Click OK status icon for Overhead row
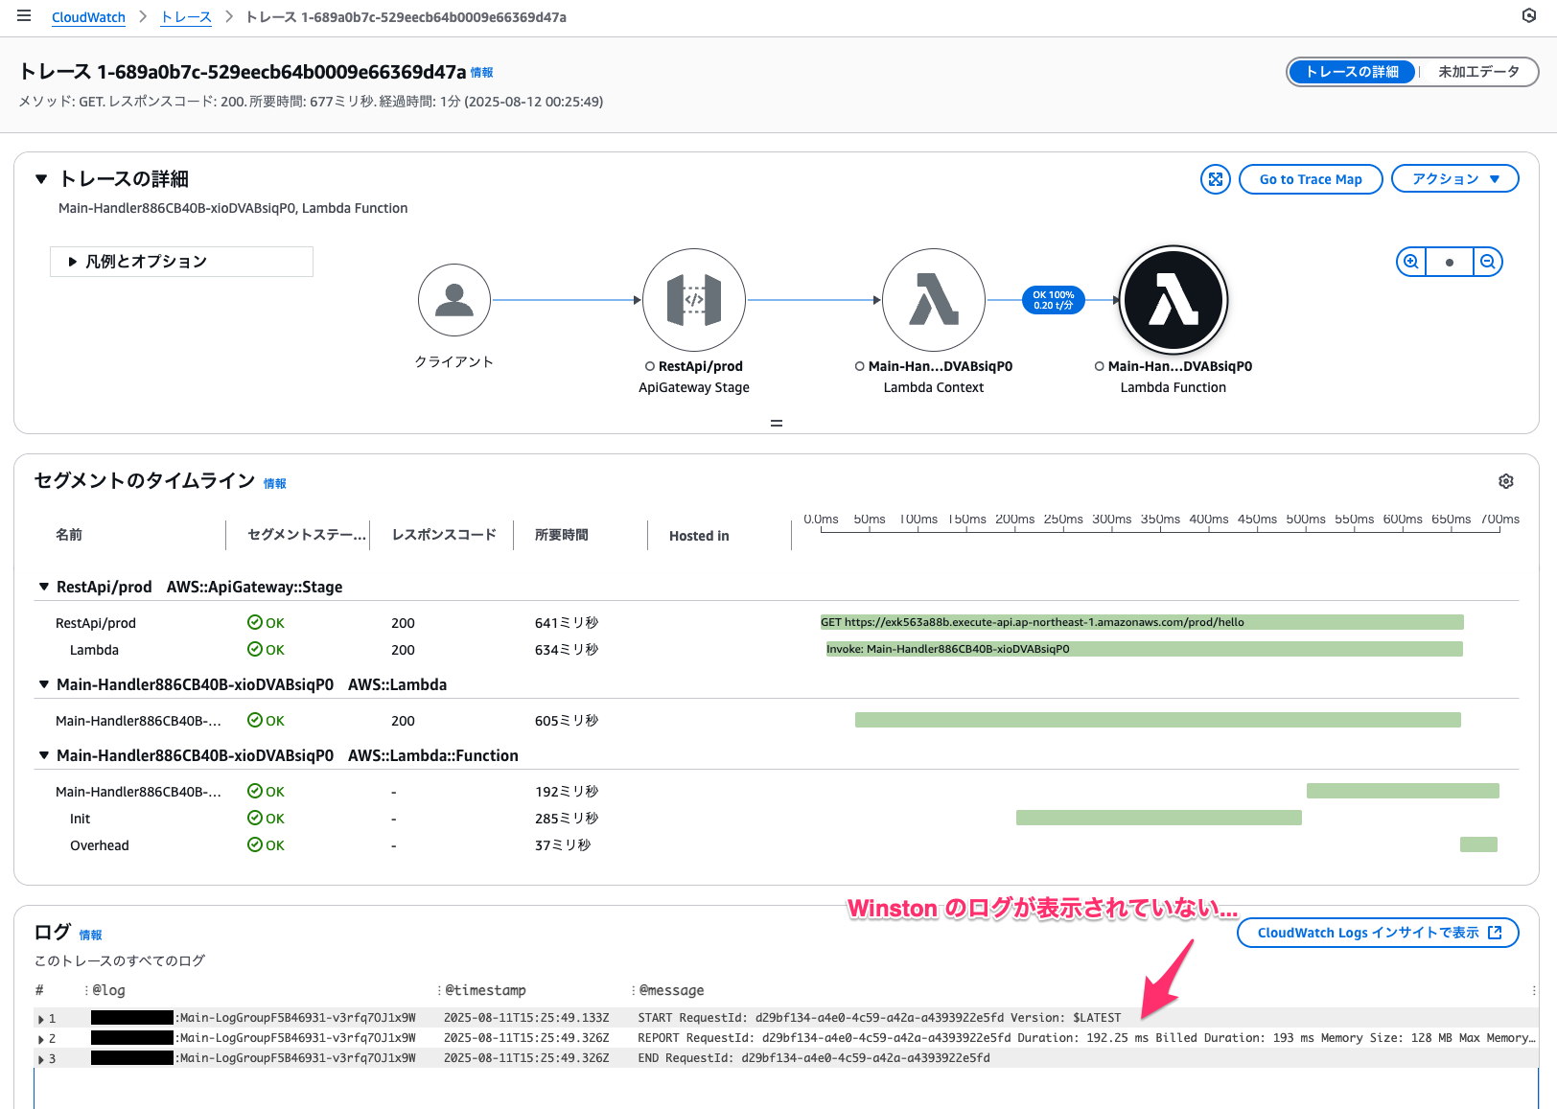Image resolution: width=1557 pixels, height=1109 pixels. [x=255, y=844]
